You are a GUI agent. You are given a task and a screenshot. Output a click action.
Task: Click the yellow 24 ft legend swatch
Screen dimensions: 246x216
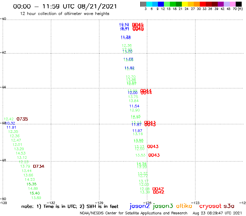(185, 4)
